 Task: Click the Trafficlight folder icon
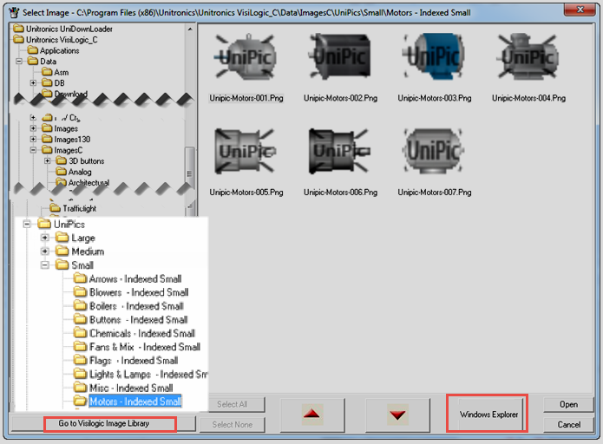click(x=56, y=208)
